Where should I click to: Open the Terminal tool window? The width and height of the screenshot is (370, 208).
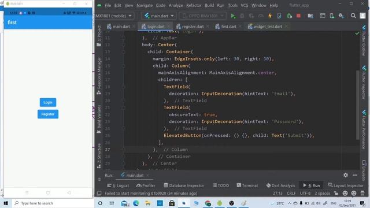pyautogui.click(x=247, y=185)
